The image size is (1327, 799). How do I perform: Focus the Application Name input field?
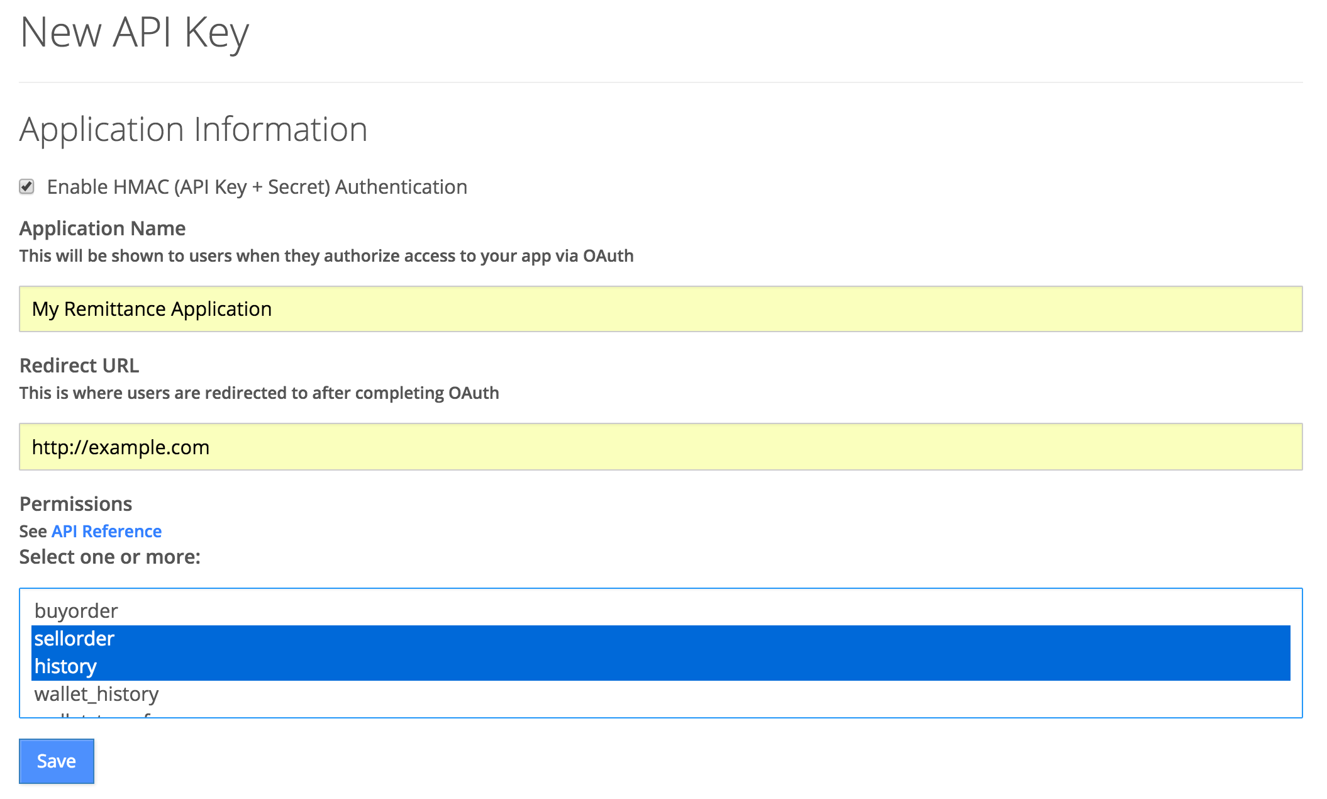(x=660, y=309)
